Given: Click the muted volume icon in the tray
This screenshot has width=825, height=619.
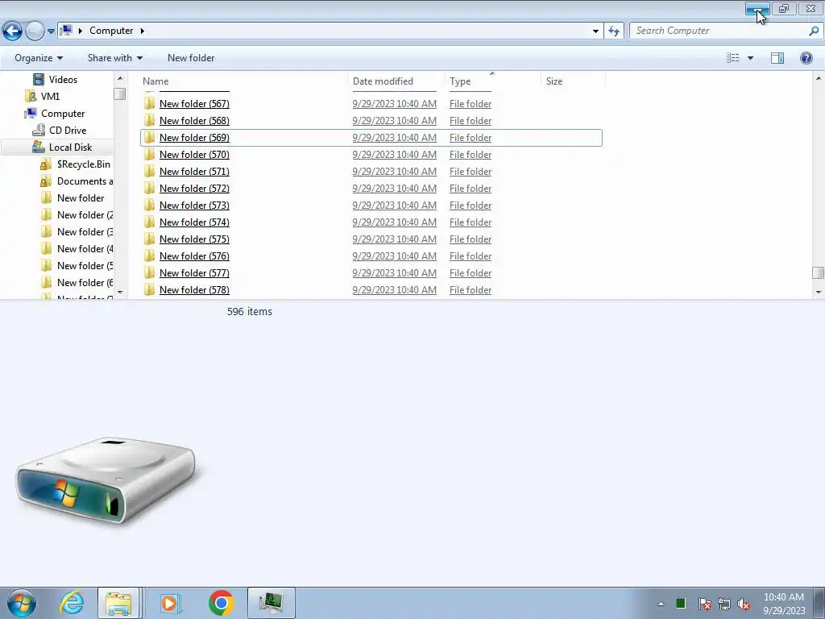Looking at the screenshot, I should (744, 604).
